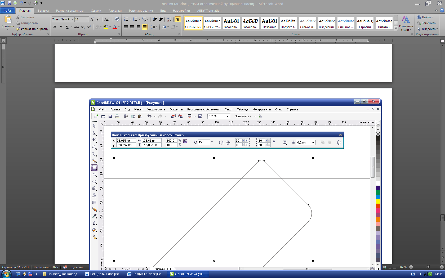Switch to the ABBYY Translation tab
Image resolution: width=445 pixels, height=278 pixels.
pyautogui.click(x=209, y=11)
